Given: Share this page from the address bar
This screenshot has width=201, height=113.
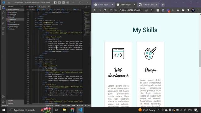Looking at the screenshot, I should pyautogui.click(x=147, y=10).
